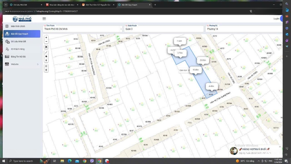Open Dữ Liệu Nhà Đất sidebar item

point(18,42)
